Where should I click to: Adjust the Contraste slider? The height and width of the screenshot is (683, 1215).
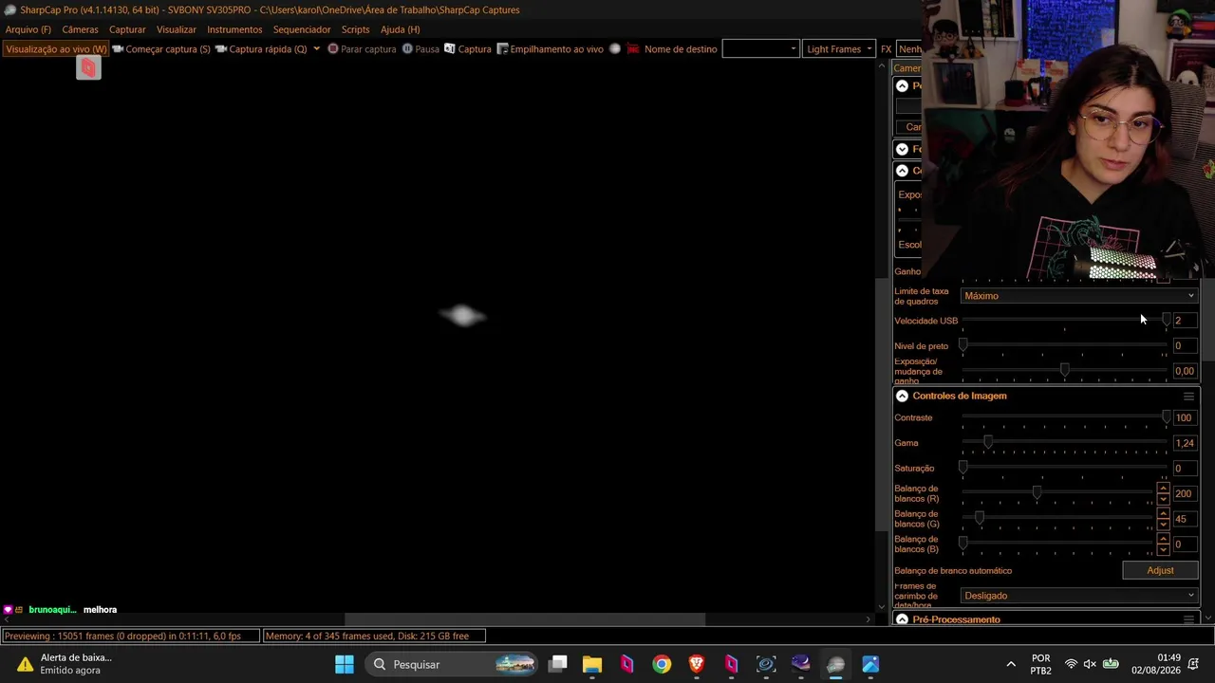click(x=1064, y=417)
